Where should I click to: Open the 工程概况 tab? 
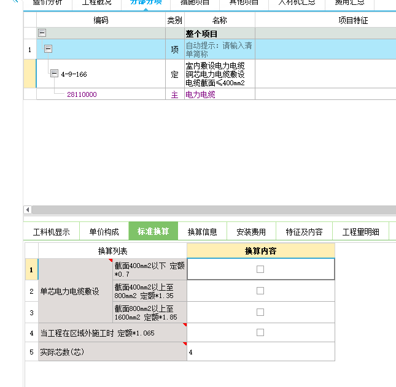click(x=97, y=3)
